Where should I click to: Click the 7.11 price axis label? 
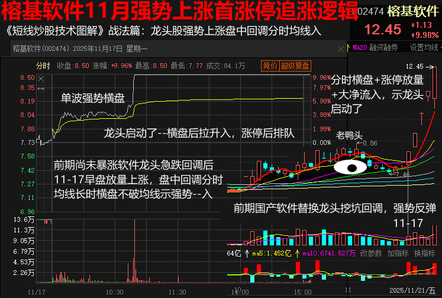click(27, 197)
